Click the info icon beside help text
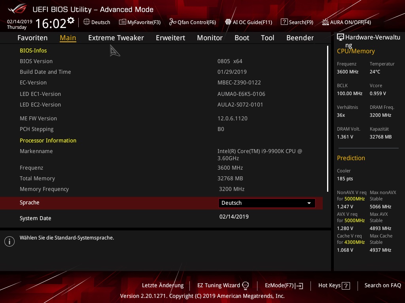Viewport: 405px width, 303px height. click(9, 241)
